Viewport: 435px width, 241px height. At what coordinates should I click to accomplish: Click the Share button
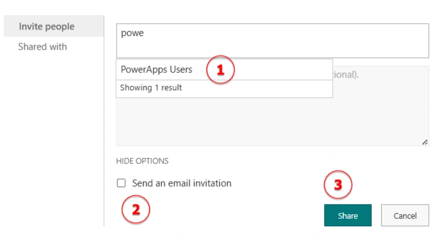pyautogui.click(x=347, y=216)
